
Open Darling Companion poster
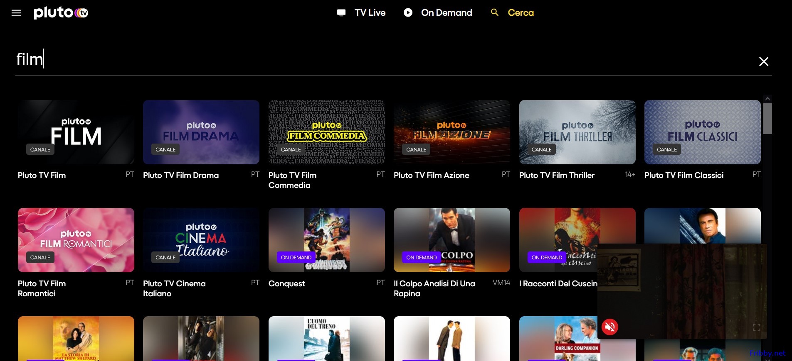[558, 339]
